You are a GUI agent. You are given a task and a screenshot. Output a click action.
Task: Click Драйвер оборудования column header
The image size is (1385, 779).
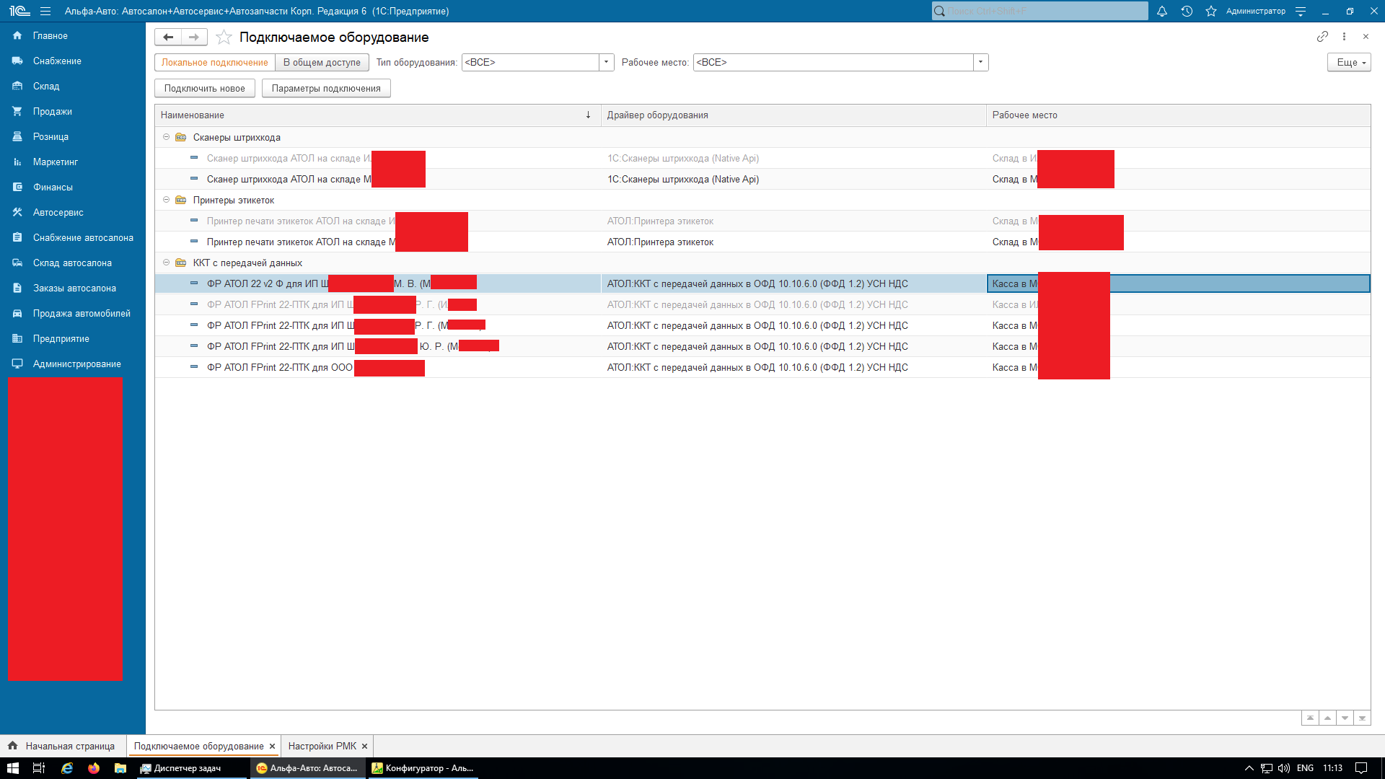[793, 115]
